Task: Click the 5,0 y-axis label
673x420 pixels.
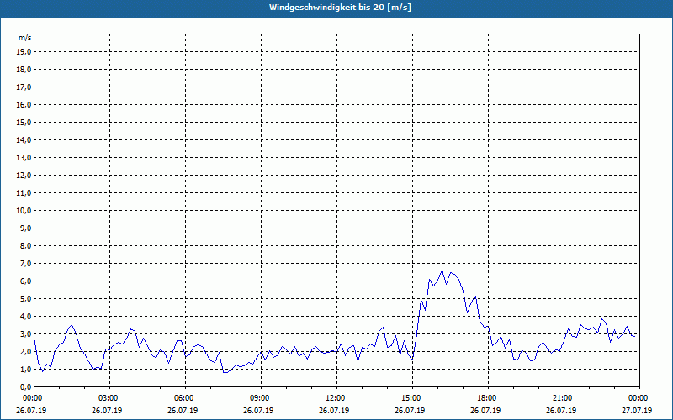Action: (25, 299)
